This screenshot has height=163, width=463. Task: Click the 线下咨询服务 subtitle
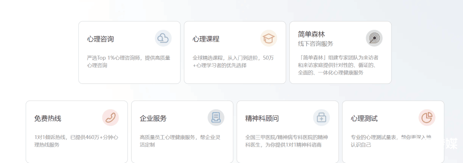point(316,44)
